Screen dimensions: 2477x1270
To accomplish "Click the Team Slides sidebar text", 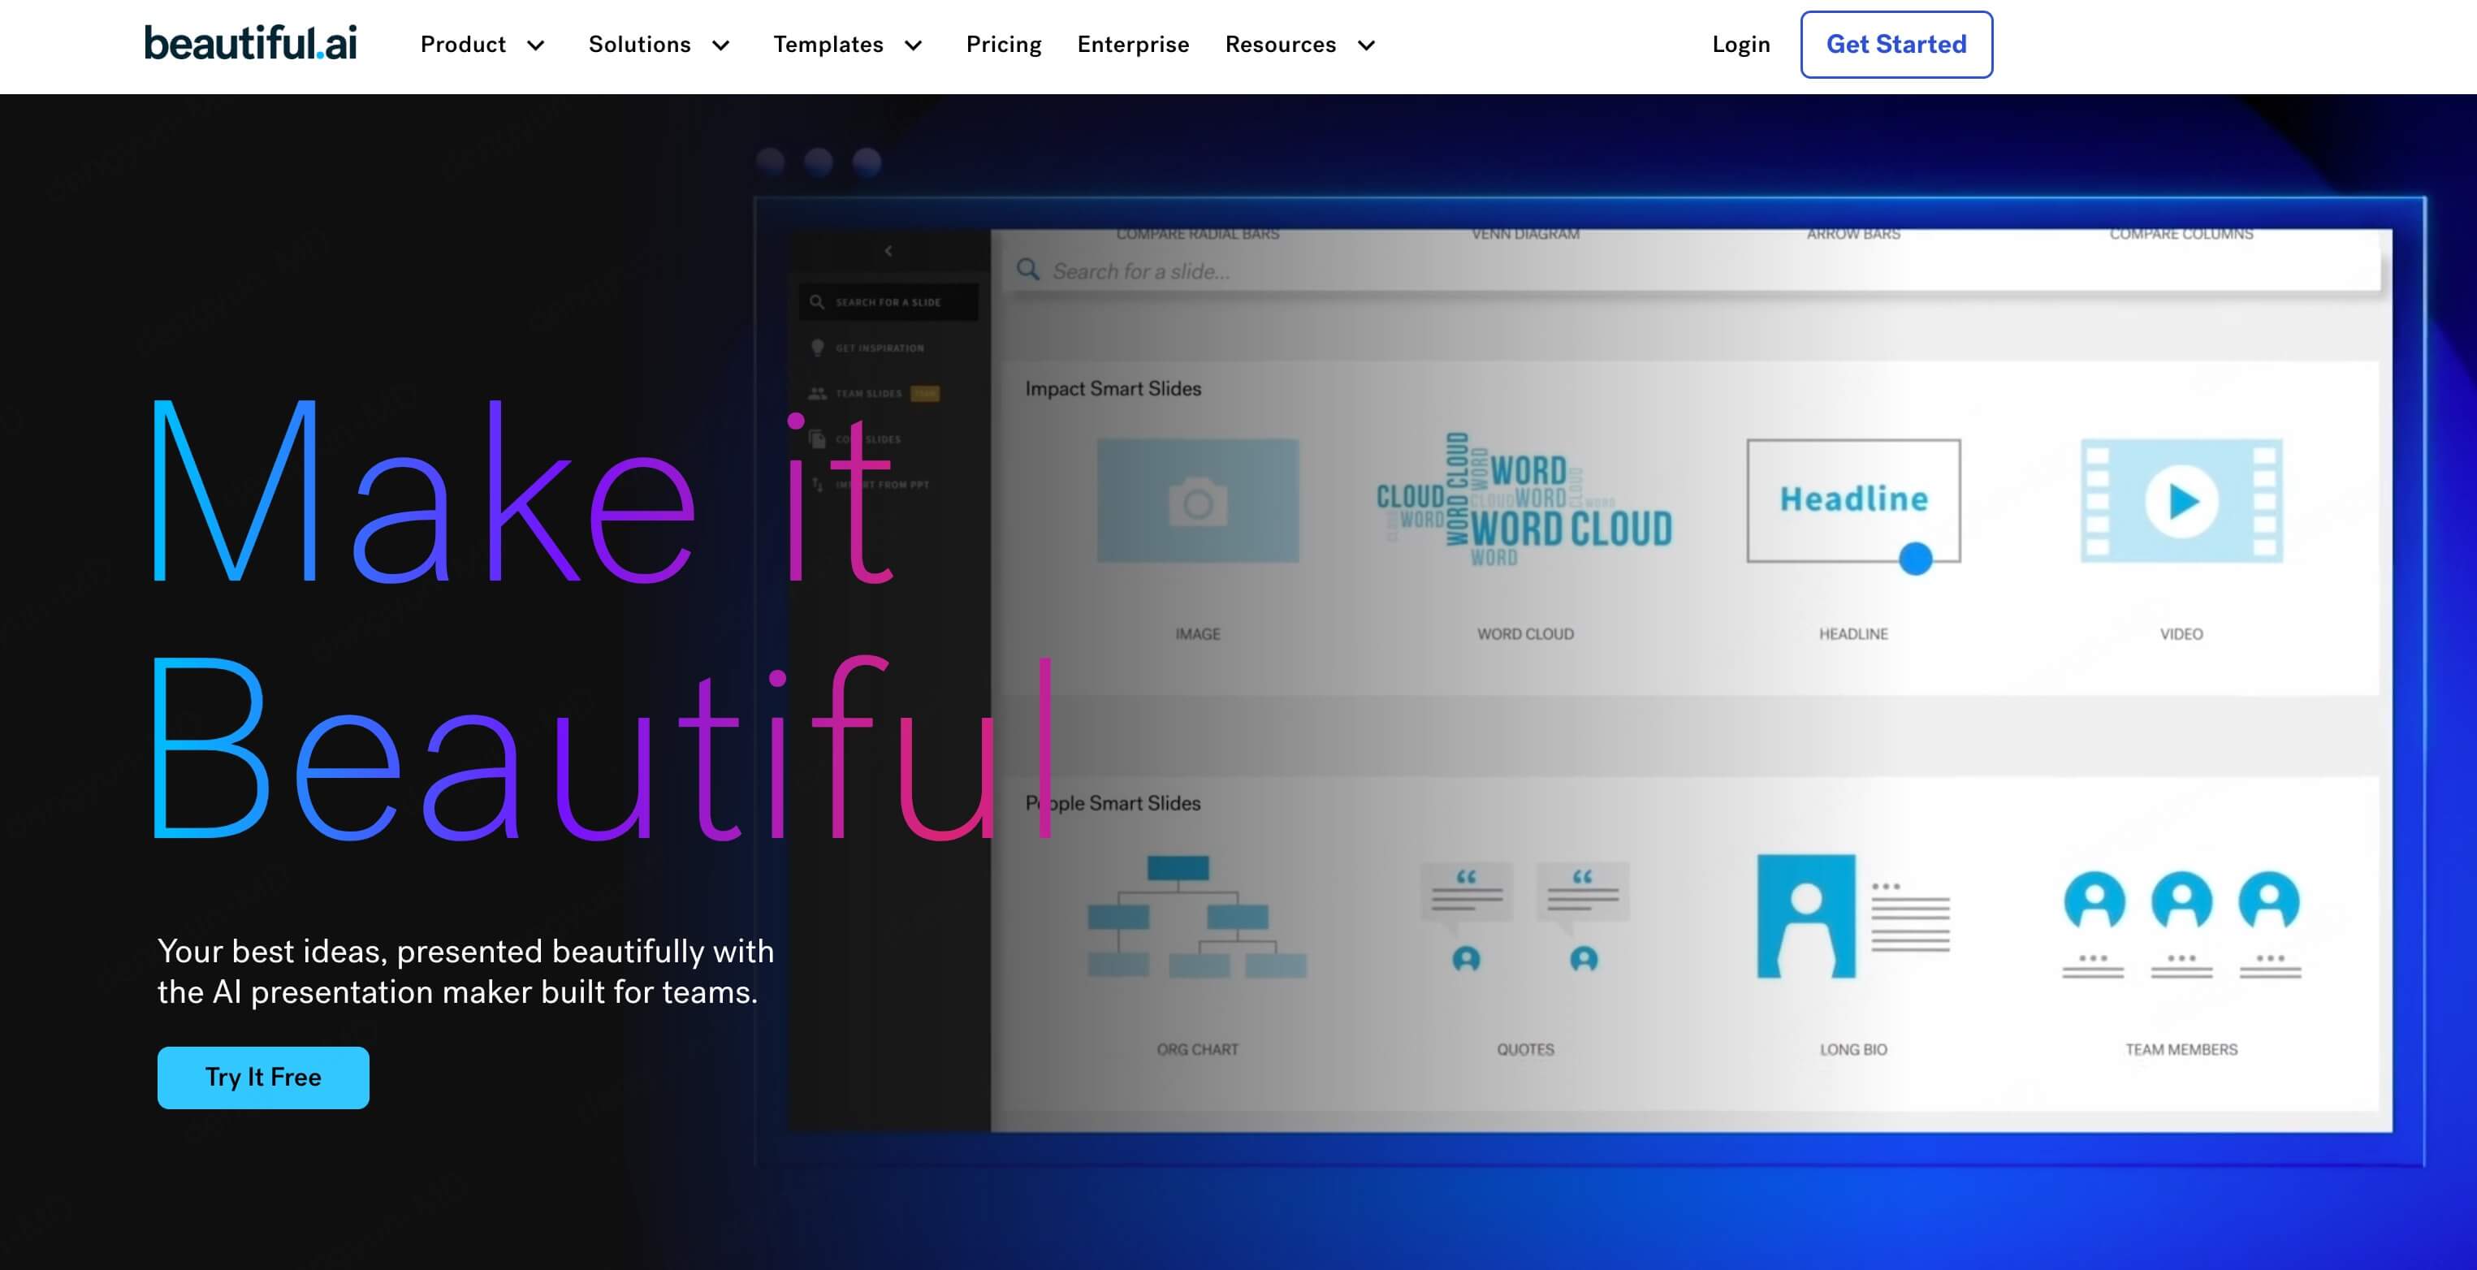I will click(868, 393).
